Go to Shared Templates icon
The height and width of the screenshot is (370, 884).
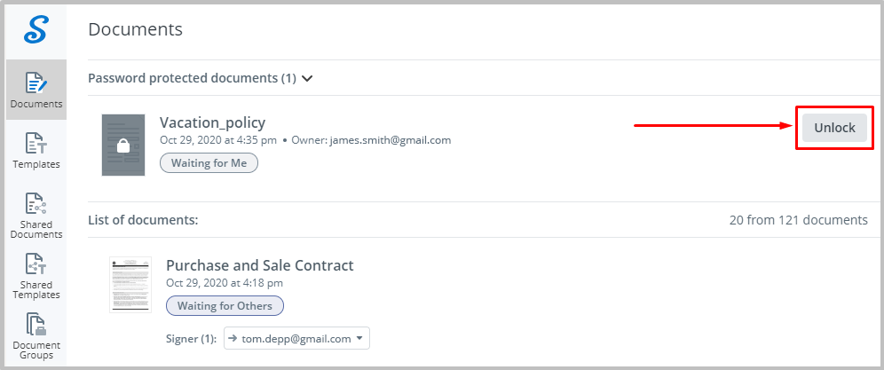[x=36, y=264]
